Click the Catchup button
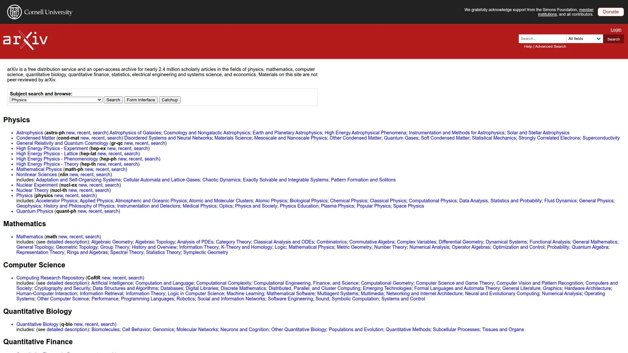The height and width of the screenshot is (353, 628). 169,100
